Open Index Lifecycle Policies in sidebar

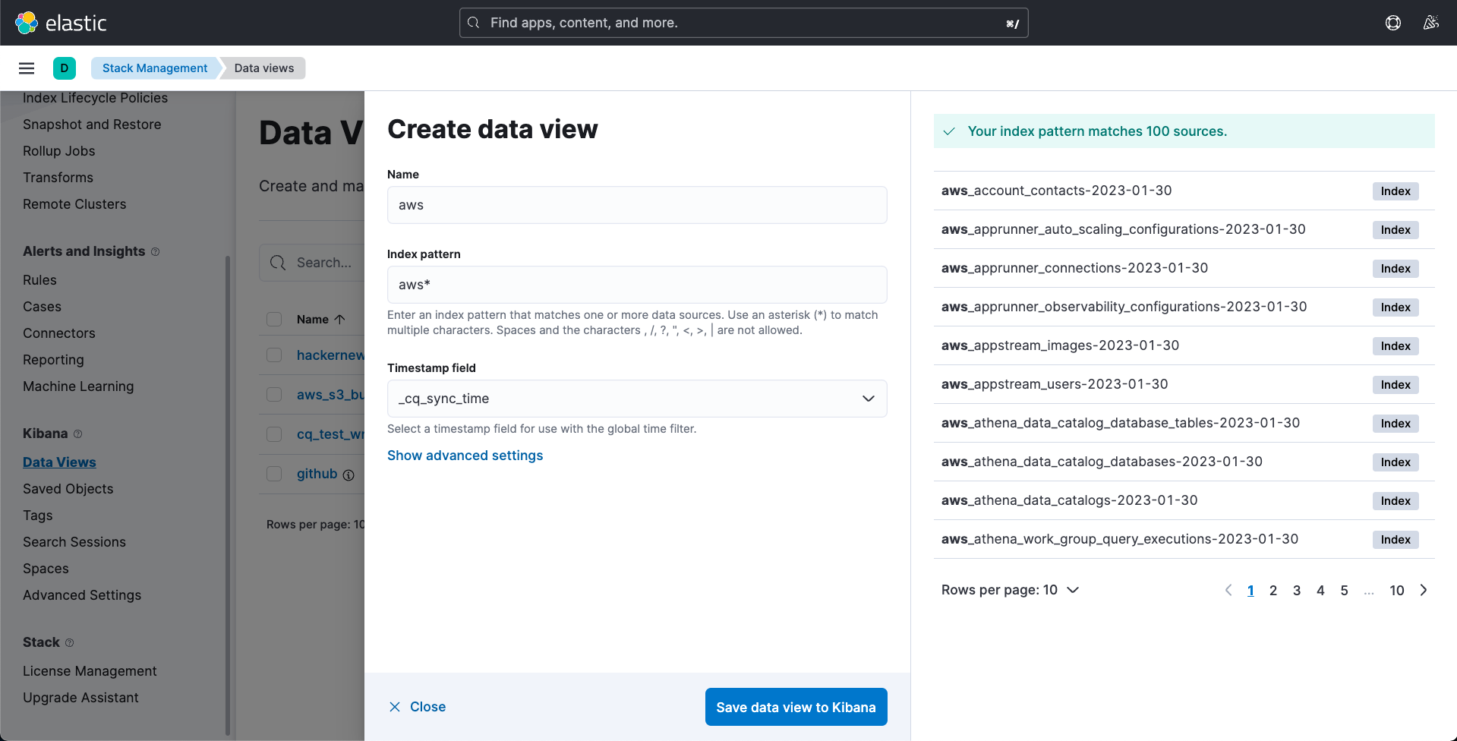[x=95, y=98]
